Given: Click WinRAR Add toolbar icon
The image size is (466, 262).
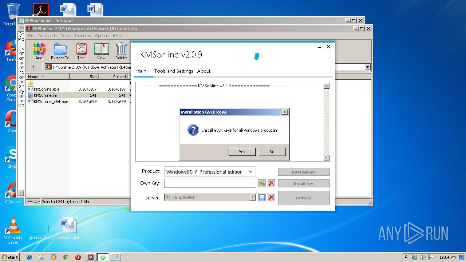Looking at the screenshot, I should pos(39,51).
